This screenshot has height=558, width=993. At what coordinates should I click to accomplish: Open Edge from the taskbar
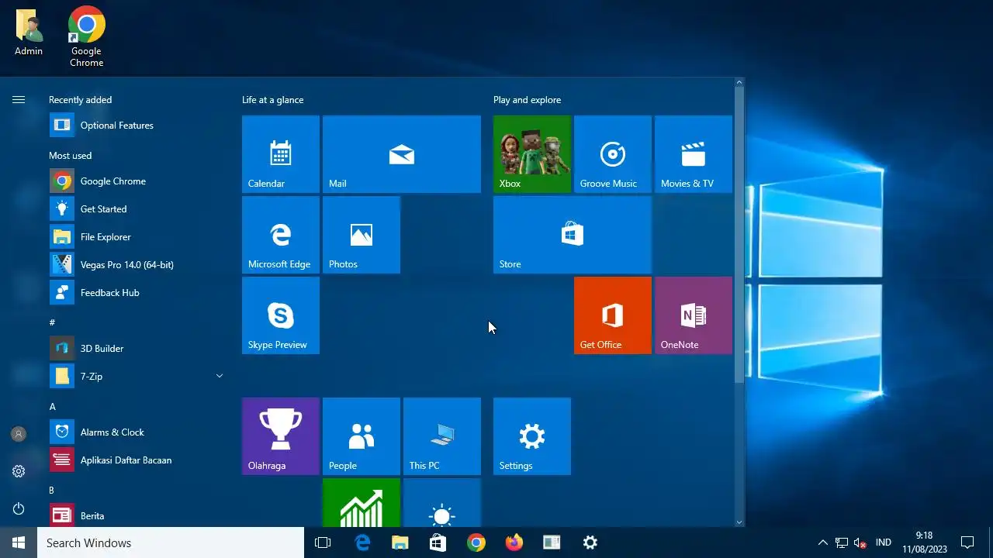362,542
